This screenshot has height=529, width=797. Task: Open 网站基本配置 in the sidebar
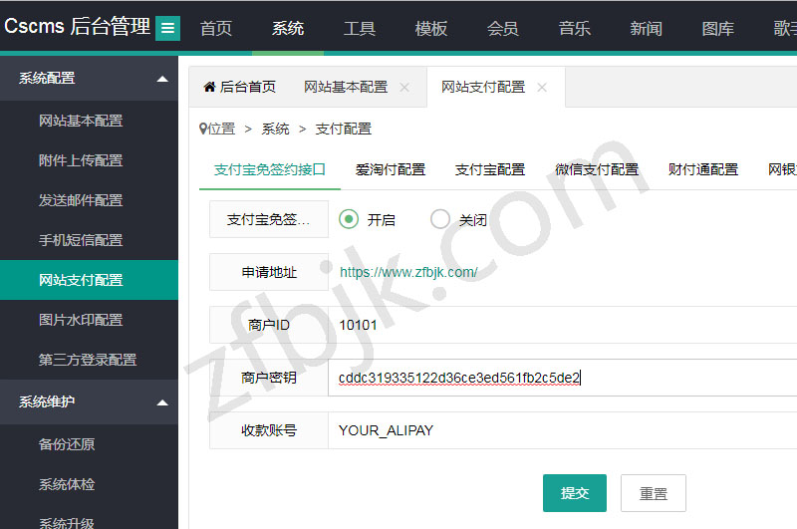pyautogui.click(x=89, y=121)
